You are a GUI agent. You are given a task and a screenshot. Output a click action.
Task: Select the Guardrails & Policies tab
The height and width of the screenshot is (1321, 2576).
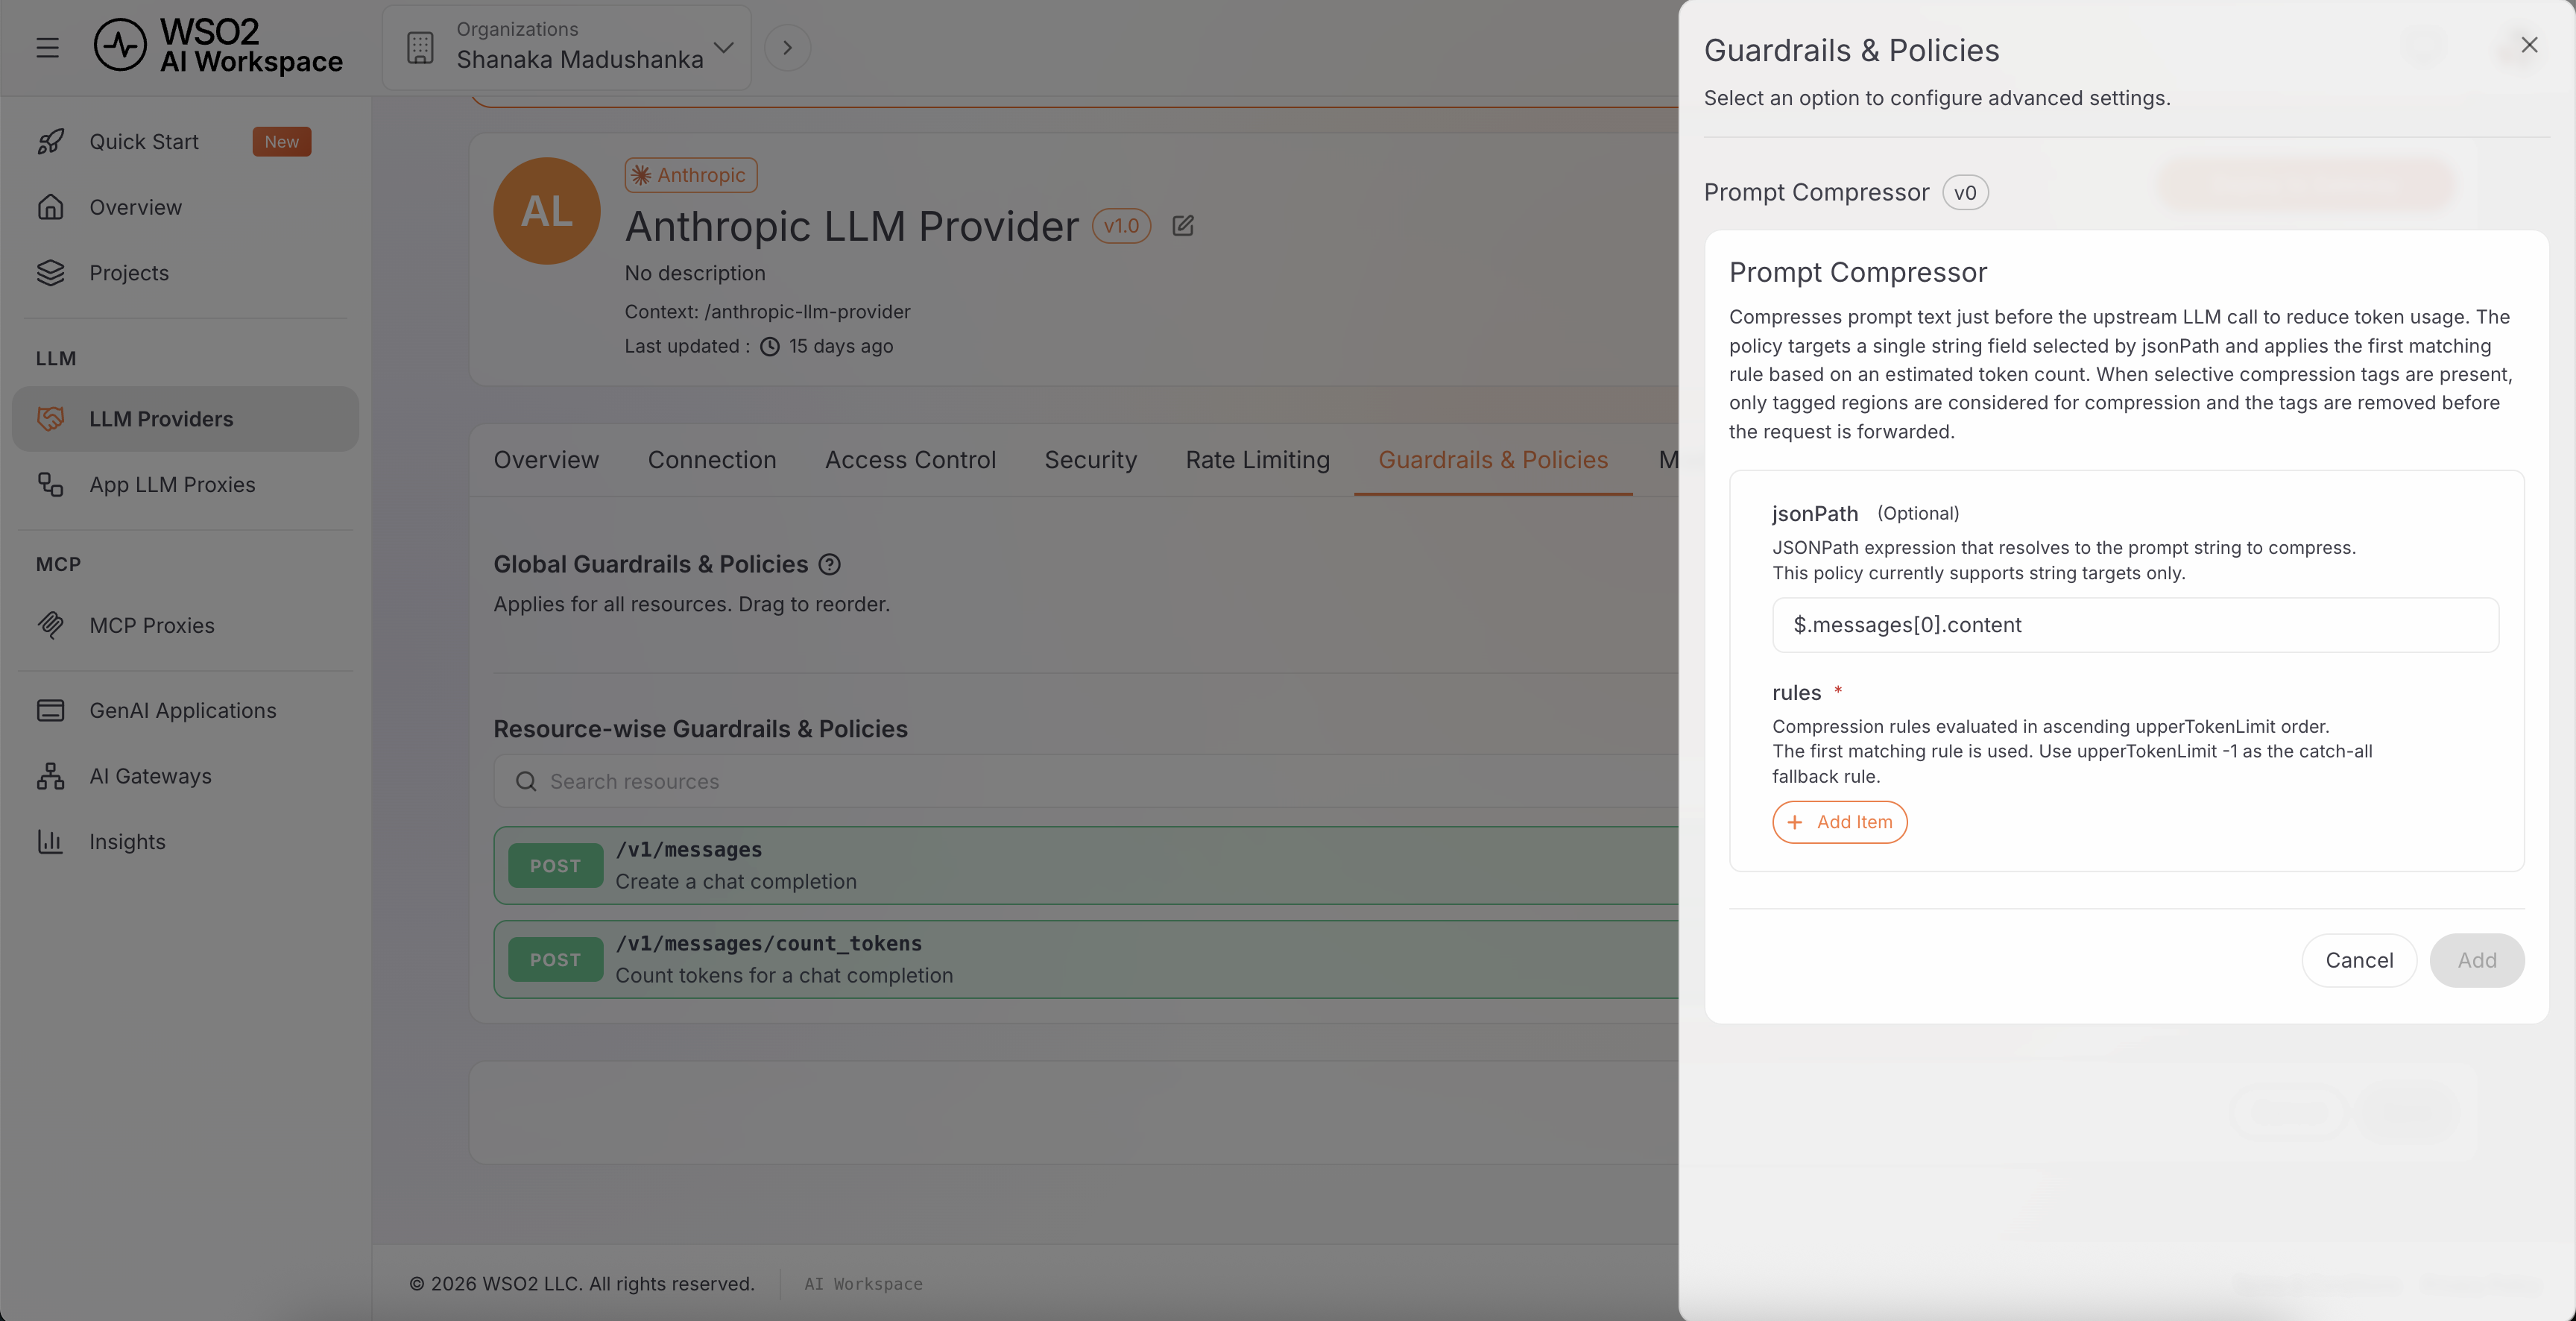click(1493, 460)
